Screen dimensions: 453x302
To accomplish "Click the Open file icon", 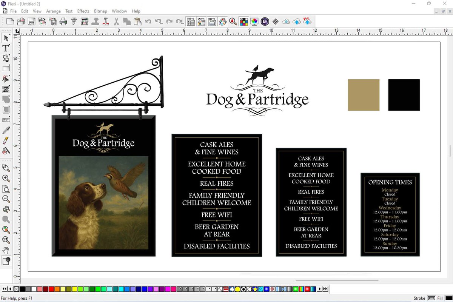I will (x=21, y=22).
